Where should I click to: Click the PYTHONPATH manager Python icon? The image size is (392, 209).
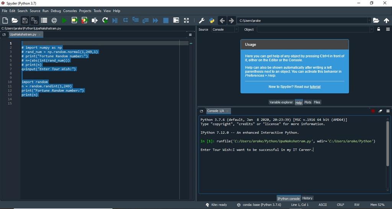(212, 20)
